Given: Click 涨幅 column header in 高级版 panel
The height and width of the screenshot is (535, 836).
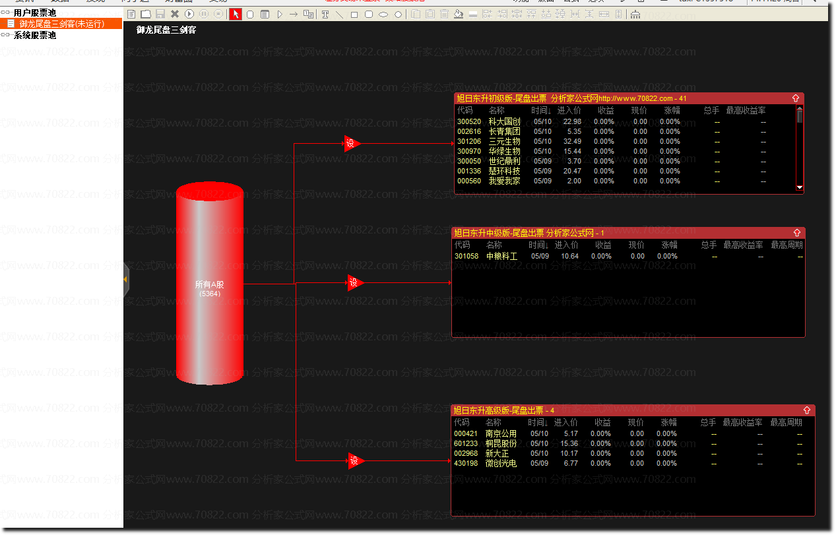Looking at the screenshot, I should (x=668, y=423).
